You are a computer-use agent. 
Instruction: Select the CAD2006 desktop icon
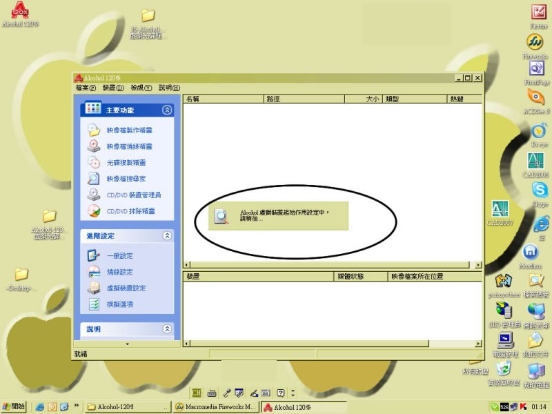535,164
